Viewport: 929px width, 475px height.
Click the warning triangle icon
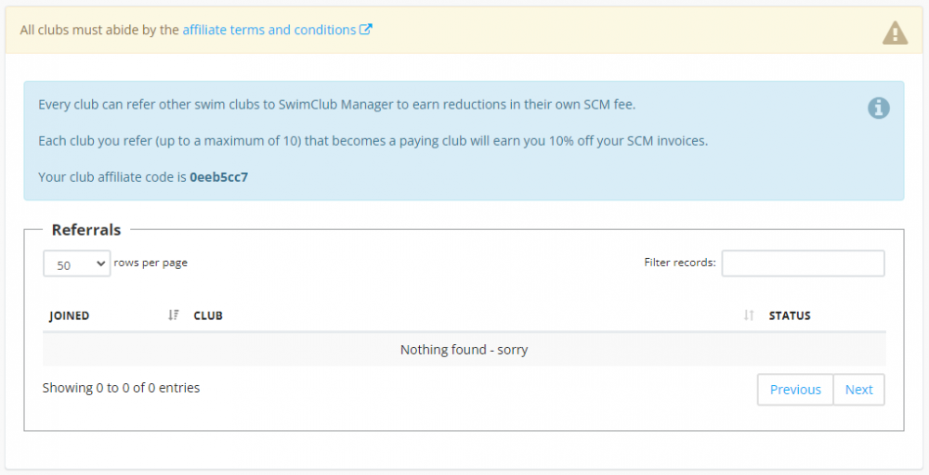pyautogui.click(x=894, y=33)
